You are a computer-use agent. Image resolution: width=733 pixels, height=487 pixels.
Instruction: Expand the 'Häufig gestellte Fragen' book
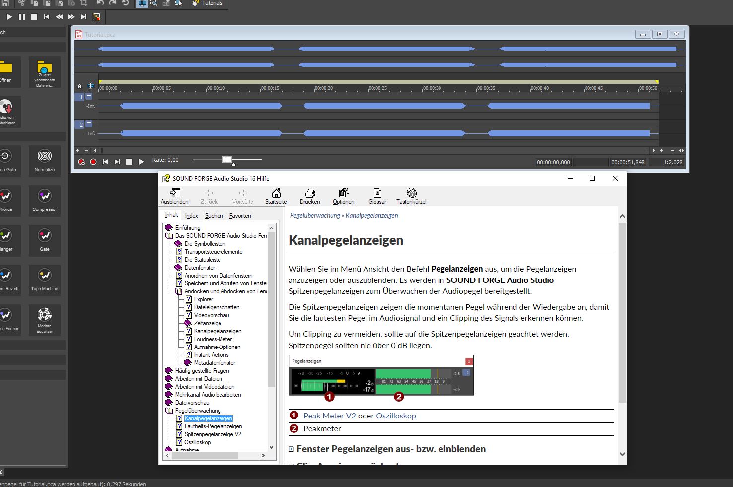pos(169,371)
